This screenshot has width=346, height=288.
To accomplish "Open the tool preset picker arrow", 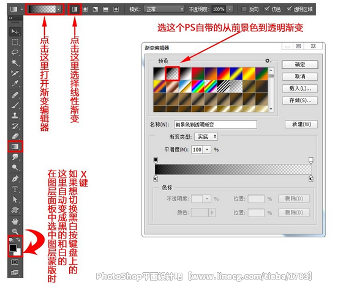I will 21,9.
